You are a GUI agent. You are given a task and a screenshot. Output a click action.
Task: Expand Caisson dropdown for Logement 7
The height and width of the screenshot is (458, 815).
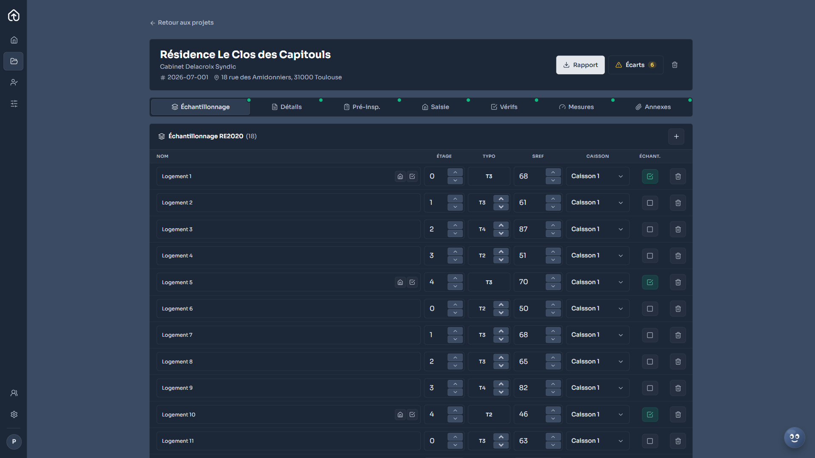click(597, 335)
